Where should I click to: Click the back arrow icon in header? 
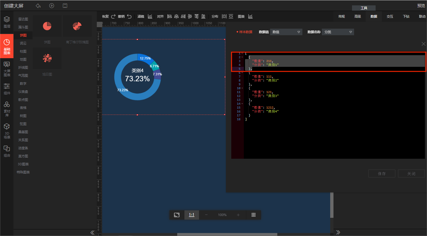coord(38,6)
